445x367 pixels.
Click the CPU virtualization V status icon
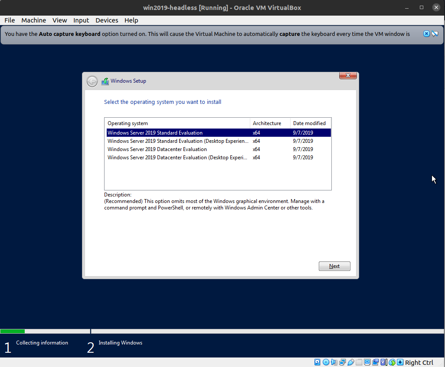click(384, 362)
